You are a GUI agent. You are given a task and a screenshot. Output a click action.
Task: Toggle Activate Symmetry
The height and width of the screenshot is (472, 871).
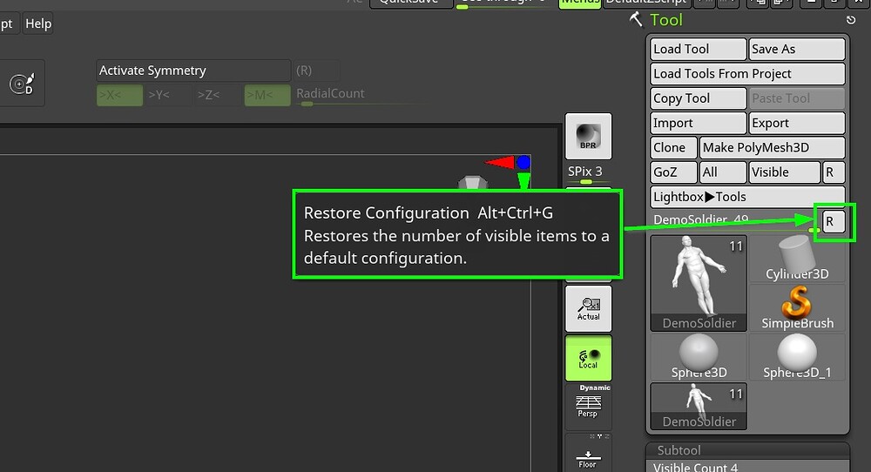click(193, 71)
